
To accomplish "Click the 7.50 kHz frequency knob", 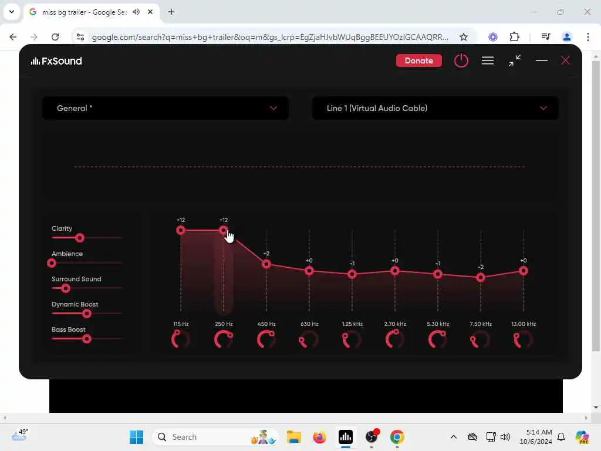I will (x=481, y=339).
